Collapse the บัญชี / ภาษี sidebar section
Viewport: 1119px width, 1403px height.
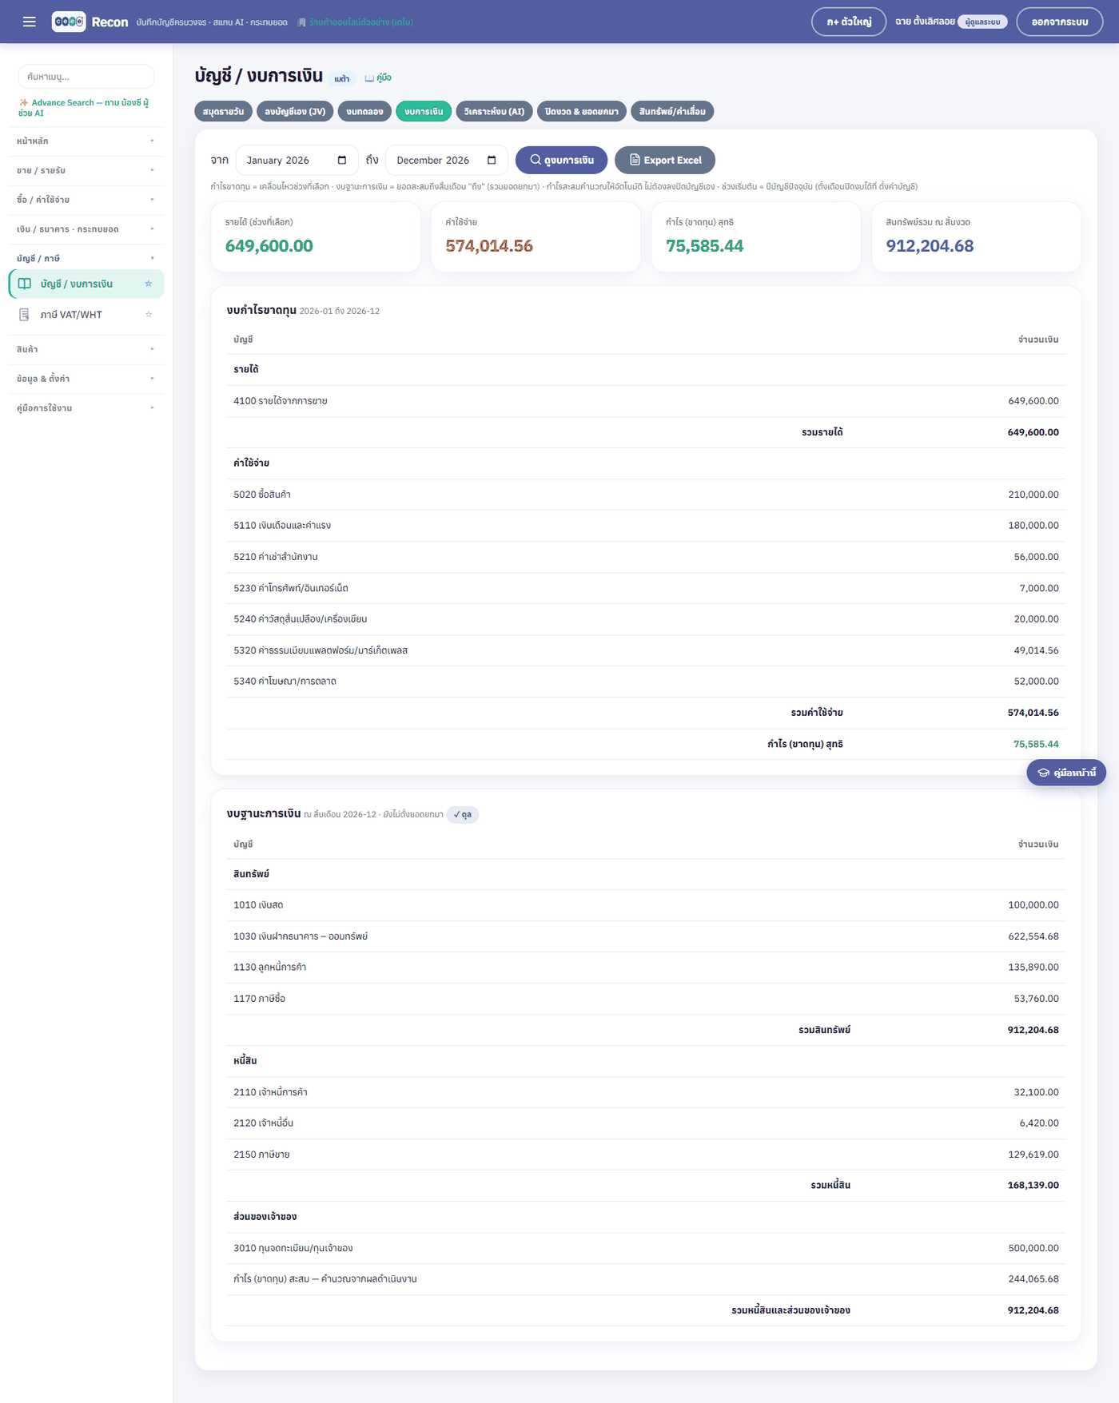(86, 258)
